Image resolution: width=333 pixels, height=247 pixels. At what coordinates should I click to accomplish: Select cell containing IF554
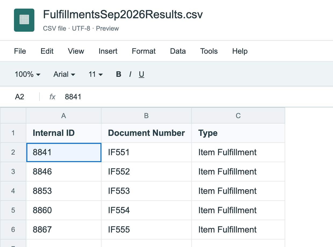[146, 210]
